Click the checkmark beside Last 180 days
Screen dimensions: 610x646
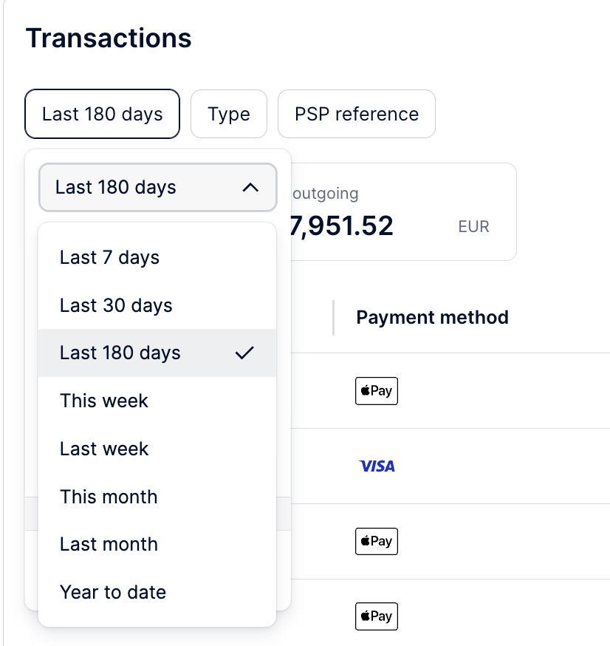pos(244,353)
